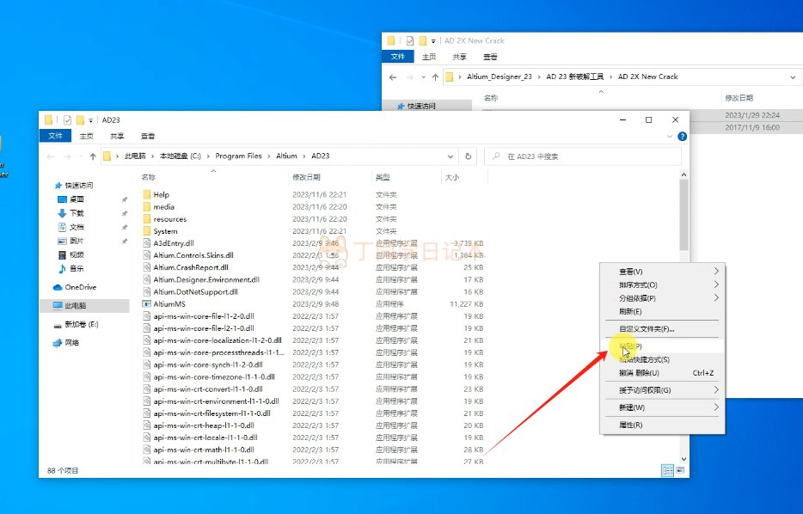Open the Help folder
The image size is (803, 514).
162,194
